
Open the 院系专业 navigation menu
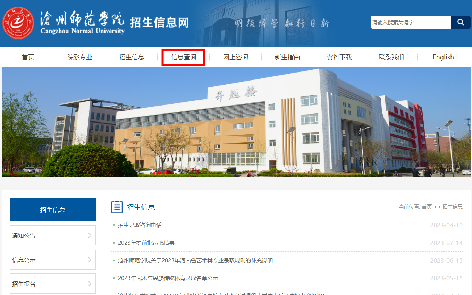[x=80, y=57]
